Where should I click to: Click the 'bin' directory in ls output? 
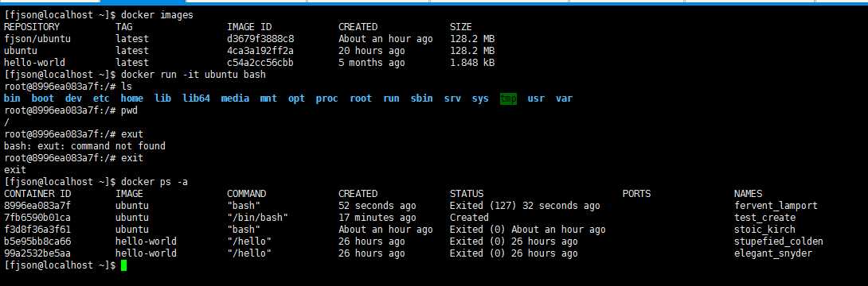[x=12, y=99]
